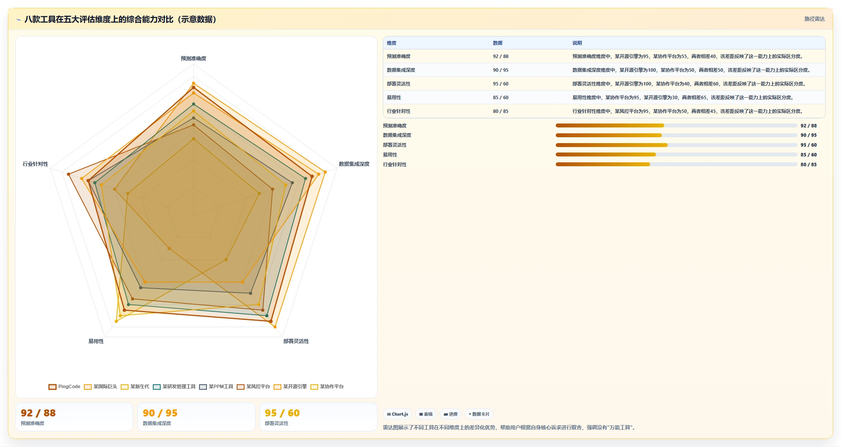Viewport: 841px width, 447px height.
Task: Click the 数据卡片 tag chip
Action: 479,414
